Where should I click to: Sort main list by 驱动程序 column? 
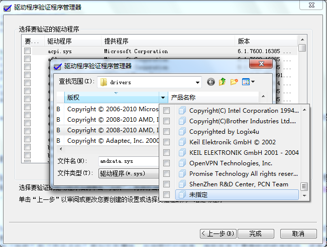[73, 41]
